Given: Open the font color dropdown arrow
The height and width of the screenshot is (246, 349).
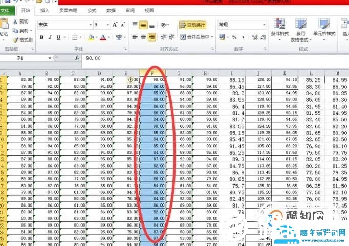Looking at the screenshot, I should 108,37.
